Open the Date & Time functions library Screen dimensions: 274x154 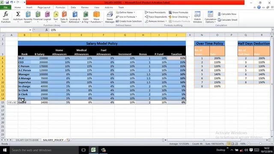[x=64, y=17]
